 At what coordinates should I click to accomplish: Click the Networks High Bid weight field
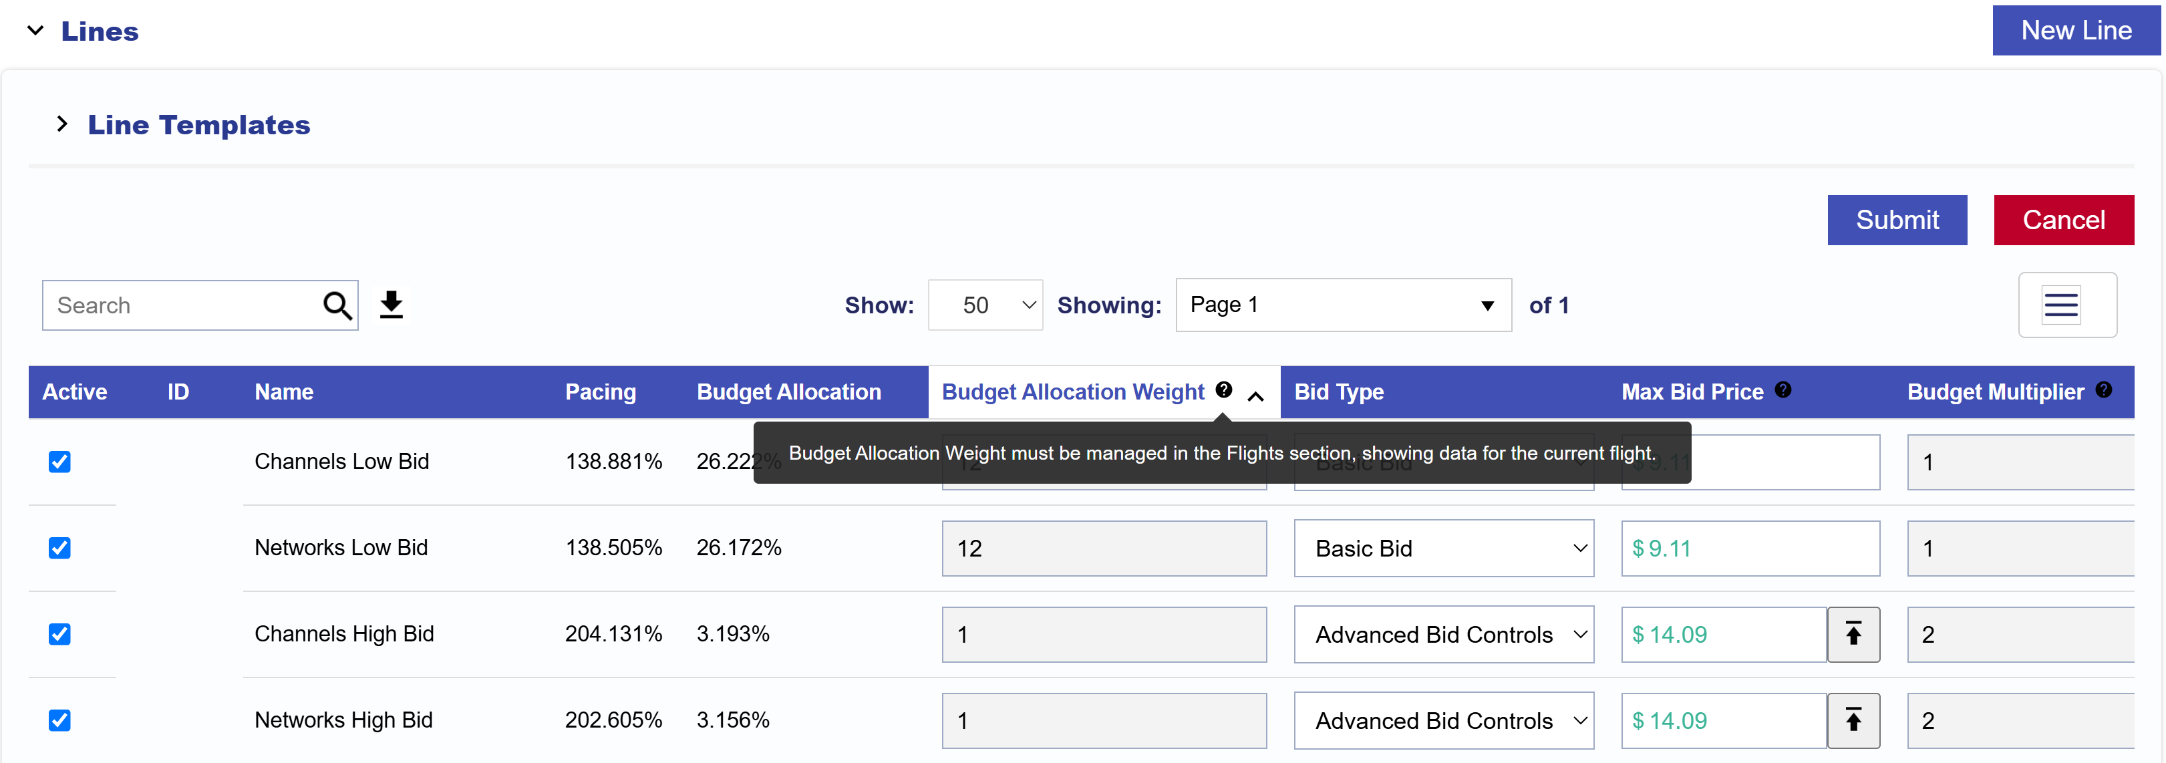tap(1104, 721)
